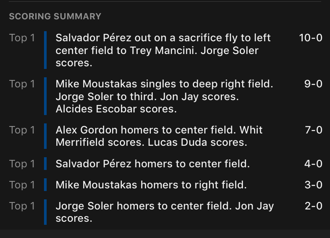Select the 2-0 score entry
This screenshot has width=330, height=238.
tap(314, 206)
